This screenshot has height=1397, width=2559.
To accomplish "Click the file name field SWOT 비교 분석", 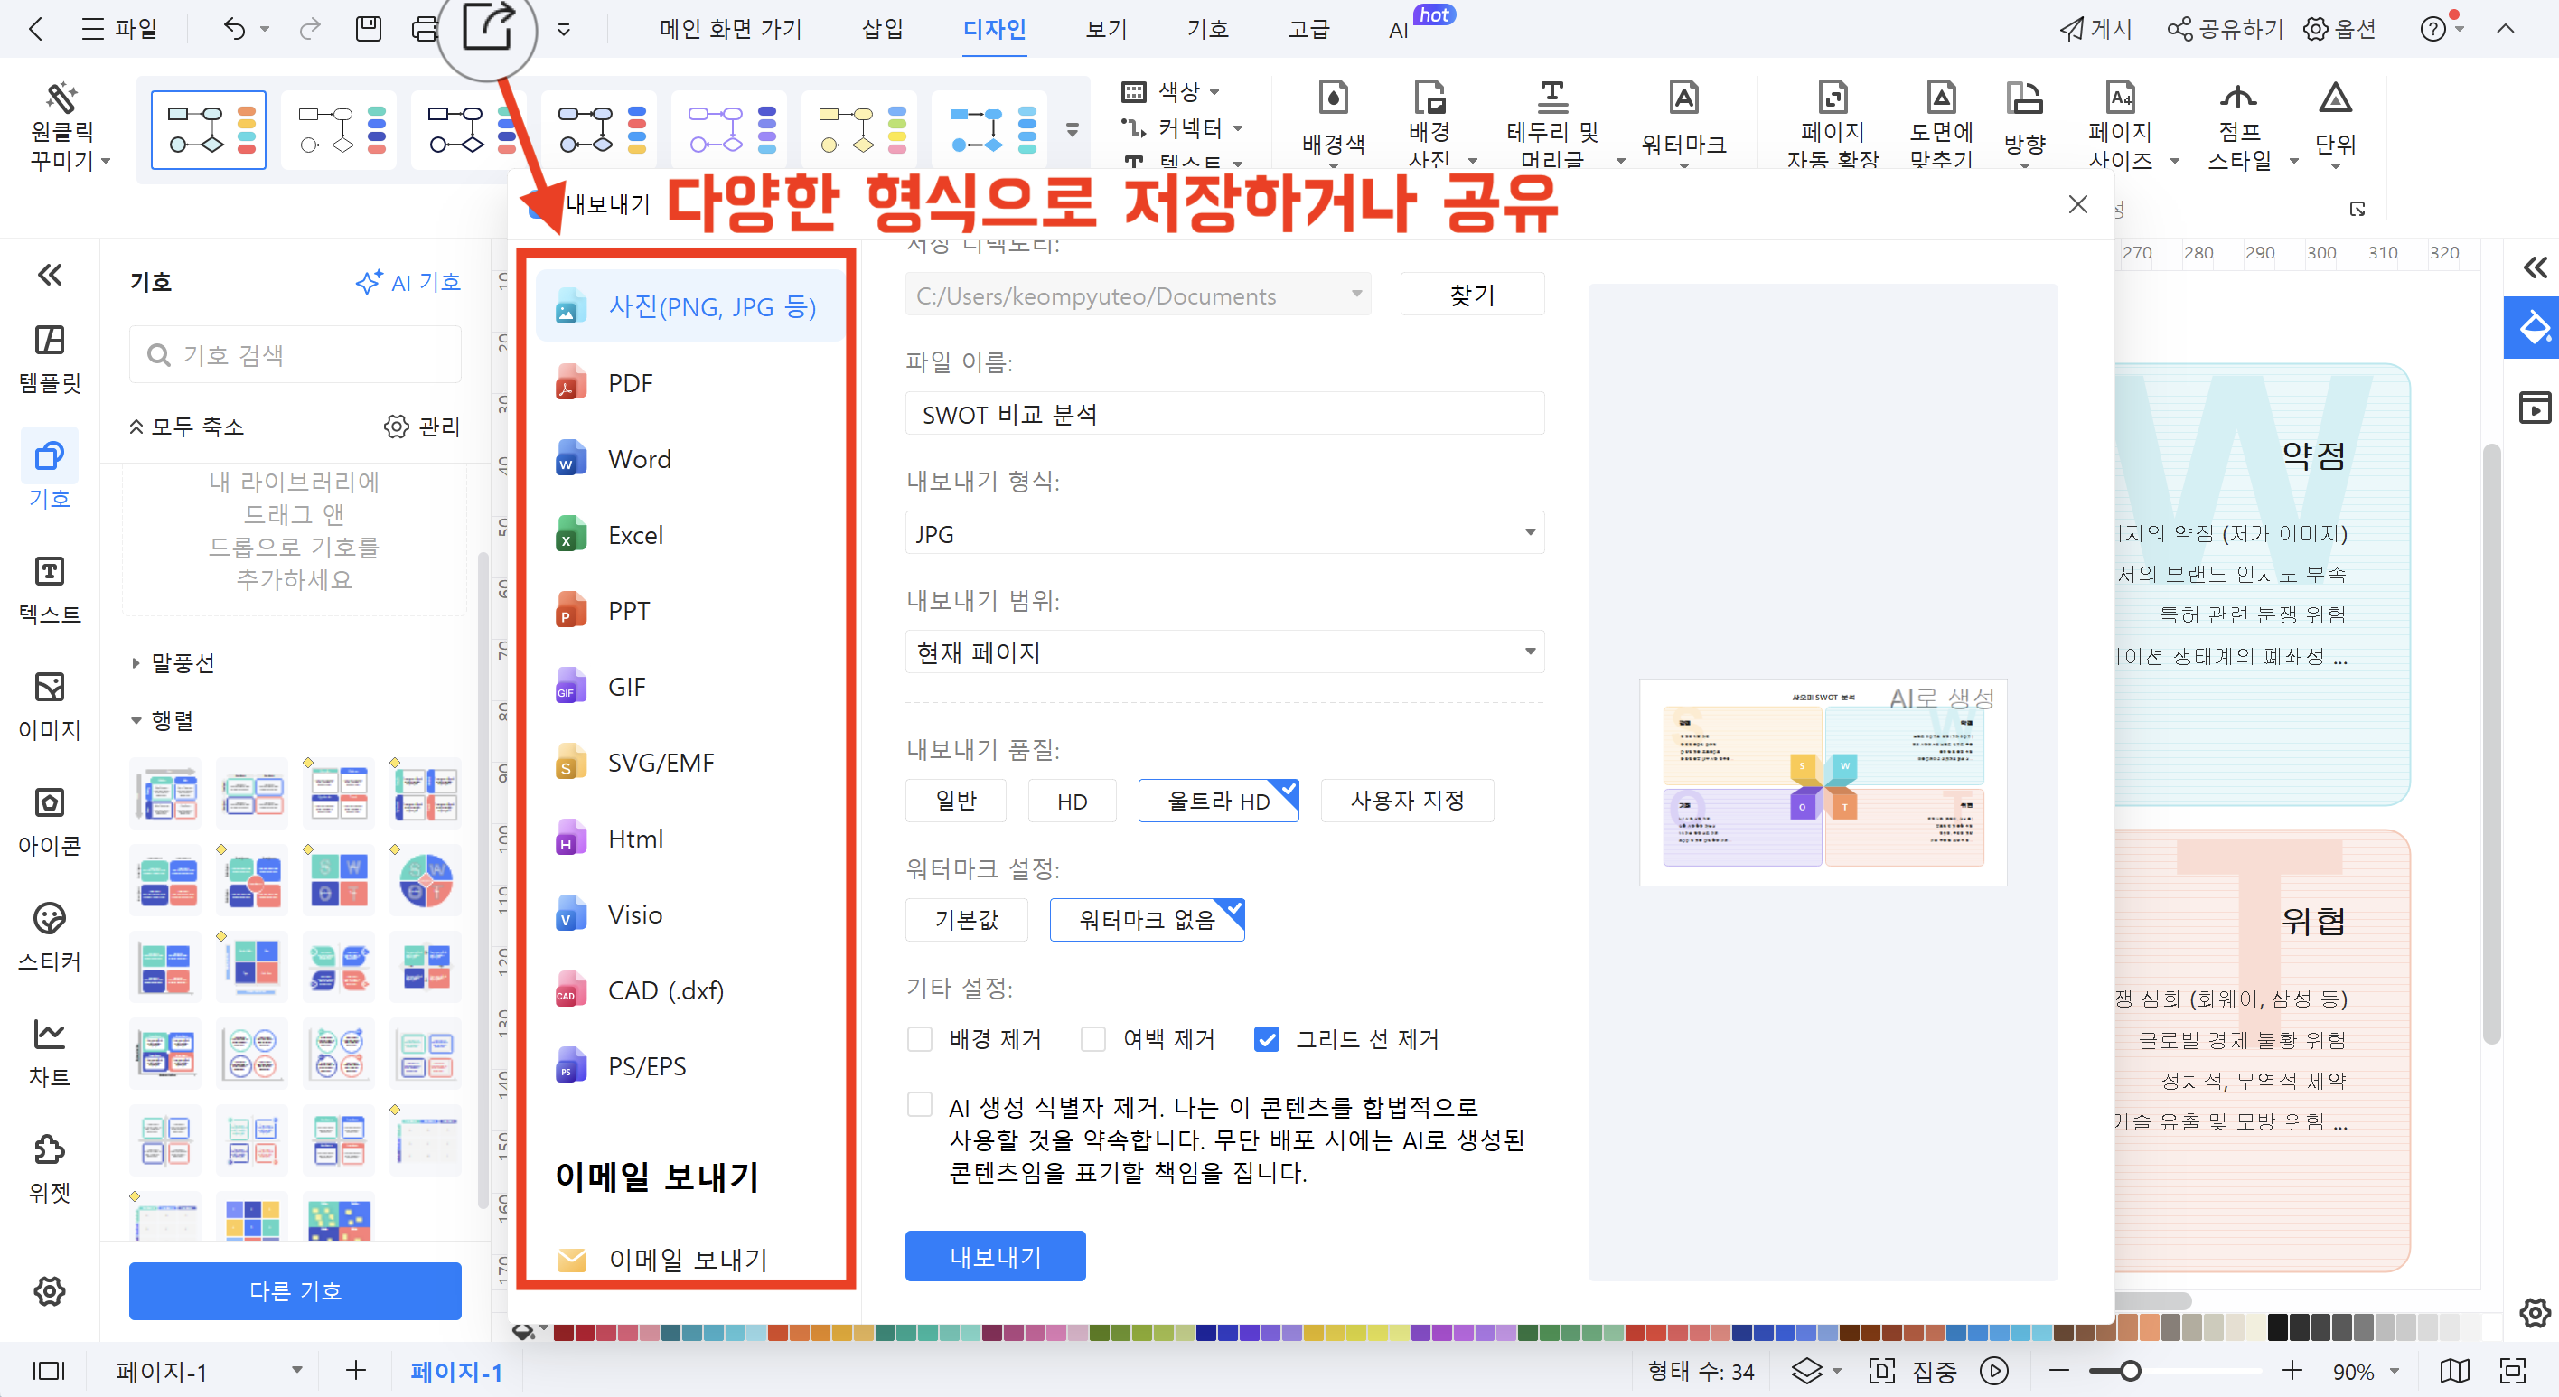I will pyautogui.click(x=1223, y=415).
